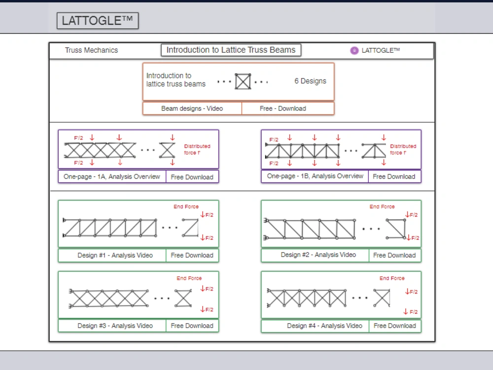Click Free Download for Design #2
Viewport: 493px width, 370px height.
(395, 256)
